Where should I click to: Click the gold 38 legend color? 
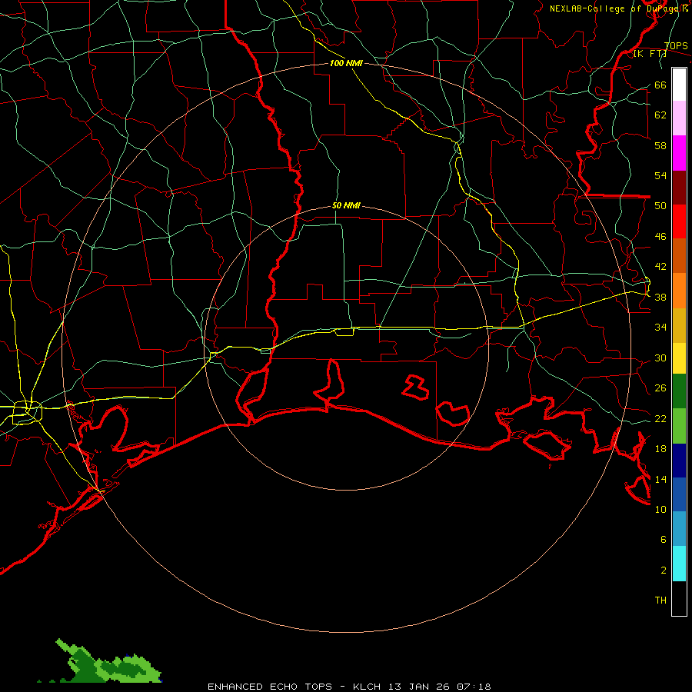679,325
